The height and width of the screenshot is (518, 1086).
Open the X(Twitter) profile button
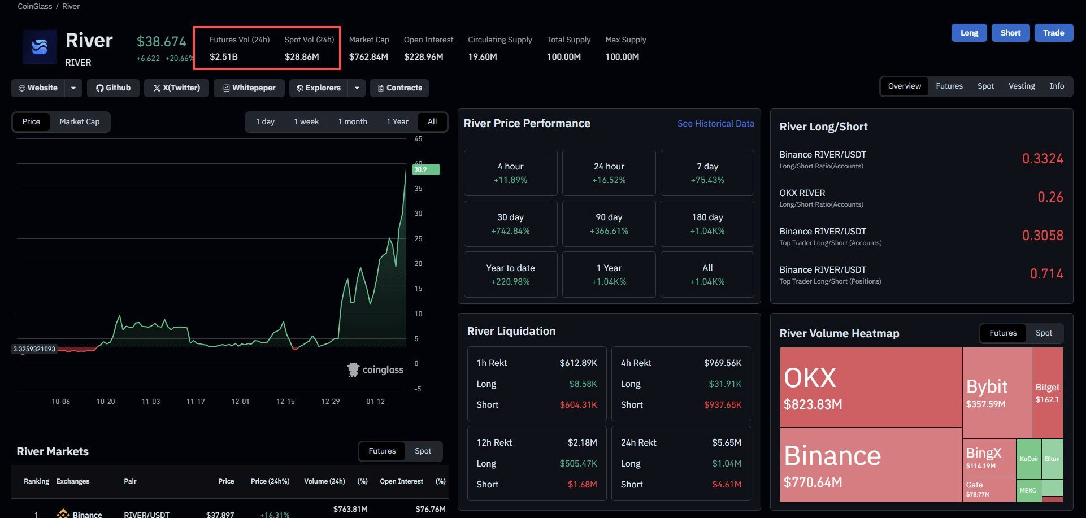click(176, 88)
